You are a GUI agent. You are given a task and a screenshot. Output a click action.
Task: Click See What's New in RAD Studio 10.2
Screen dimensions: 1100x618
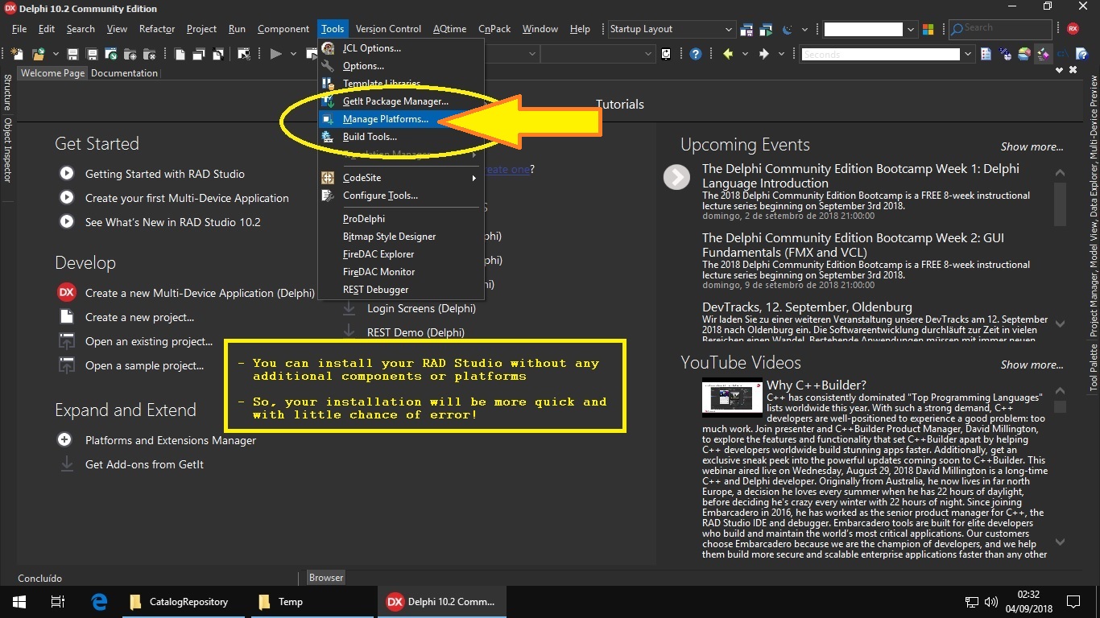tap(173, 222)
